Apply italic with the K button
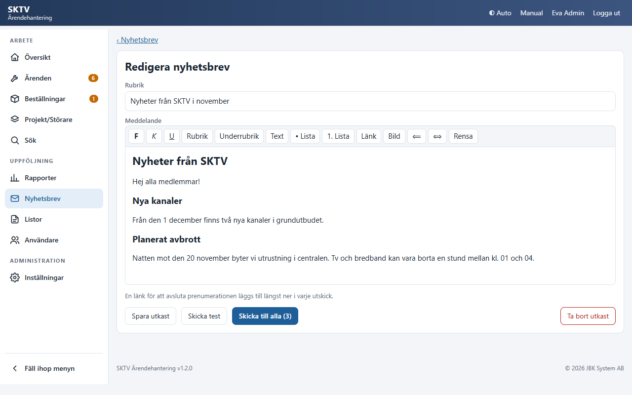 pyautogui.click(x=154, y=136)
